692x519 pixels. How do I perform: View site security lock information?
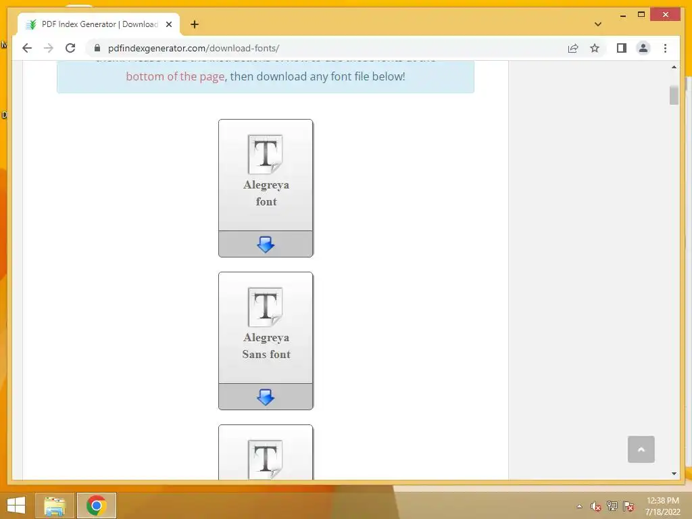(x=97, y=48)
